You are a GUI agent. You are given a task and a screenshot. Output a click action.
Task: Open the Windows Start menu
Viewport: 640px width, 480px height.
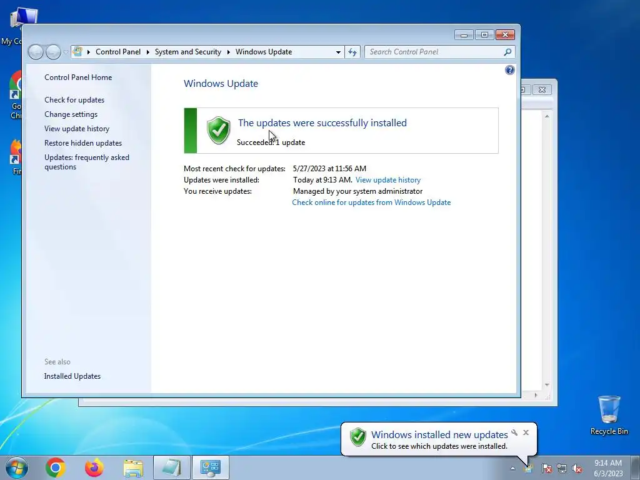(x=17, y=467)
